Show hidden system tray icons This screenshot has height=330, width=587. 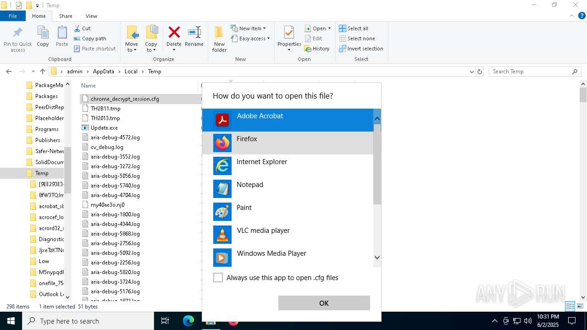click(494, 321)
